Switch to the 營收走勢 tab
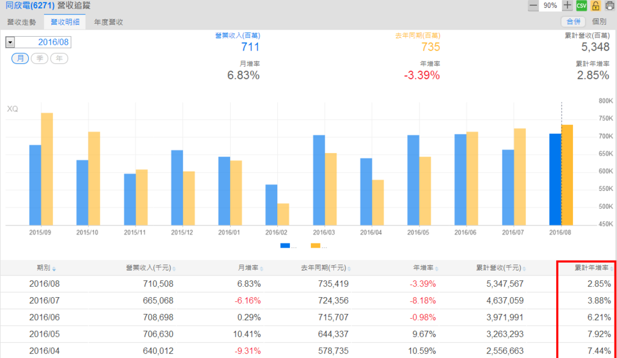This screenshot has height=358, width=617. tap(21, 22)
